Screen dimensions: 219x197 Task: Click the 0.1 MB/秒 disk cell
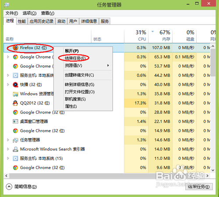[184, 57]
